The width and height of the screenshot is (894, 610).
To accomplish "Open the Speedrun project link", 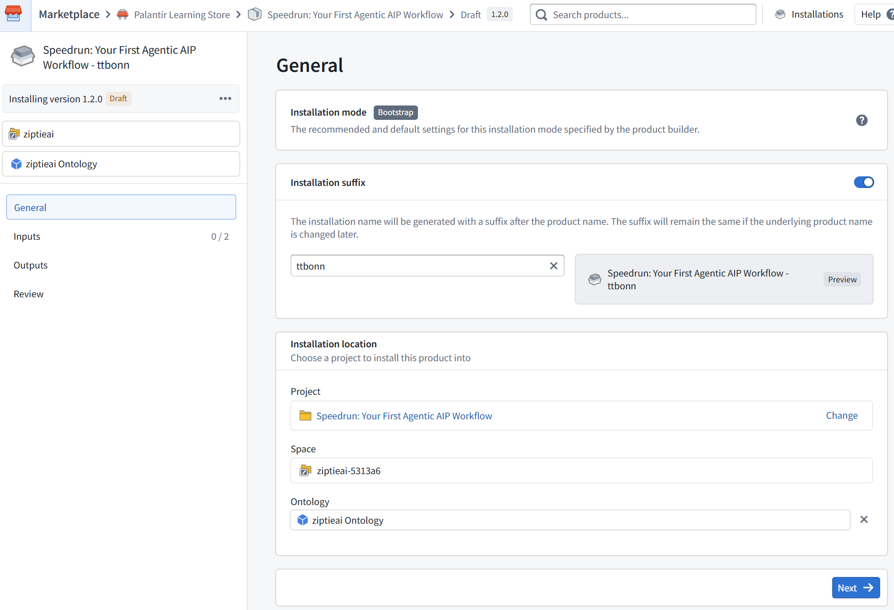I will point(404,416).
